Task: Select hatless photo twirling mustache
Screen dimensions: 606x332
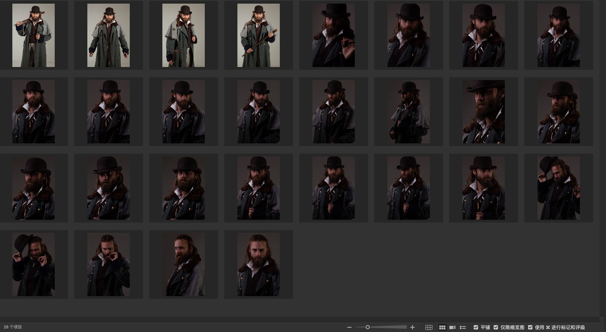Action: (x=108, y=265)
